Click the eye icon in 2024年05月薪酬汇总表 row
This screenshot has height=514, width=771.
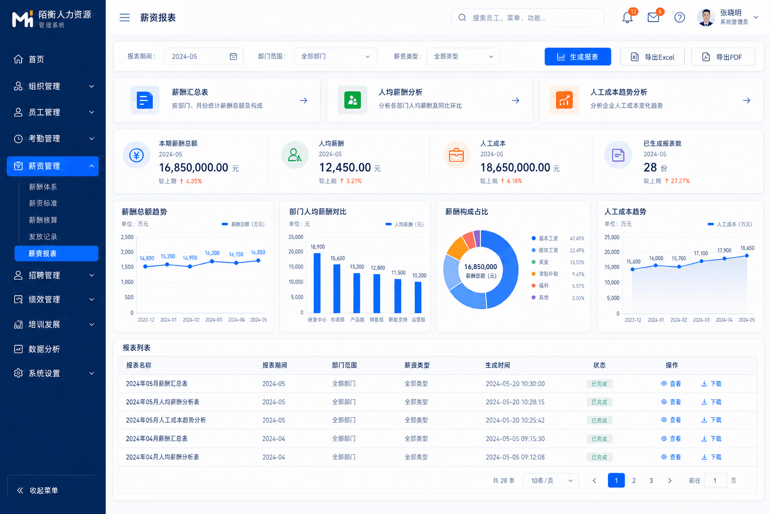point(664,383)
